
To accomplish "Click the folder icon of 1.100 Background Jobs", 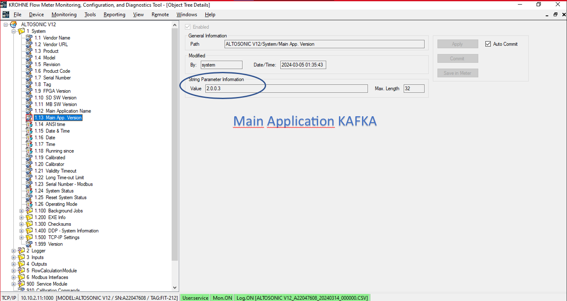I will [x=29, y=211].
